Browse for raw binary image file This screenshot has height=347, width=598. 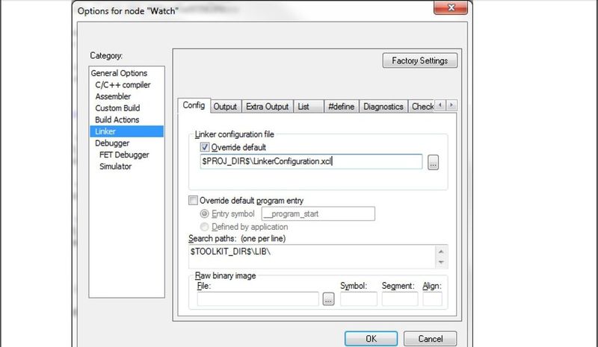[x=328, y=299]
